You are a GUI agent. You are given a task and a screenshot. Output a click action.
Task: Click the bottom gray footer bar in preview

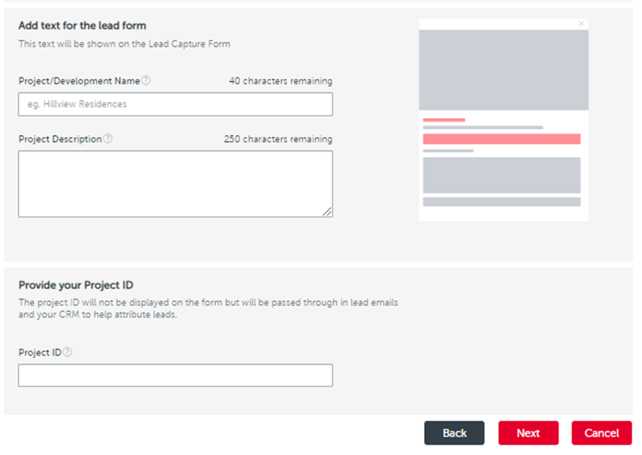tap(502, 202)
